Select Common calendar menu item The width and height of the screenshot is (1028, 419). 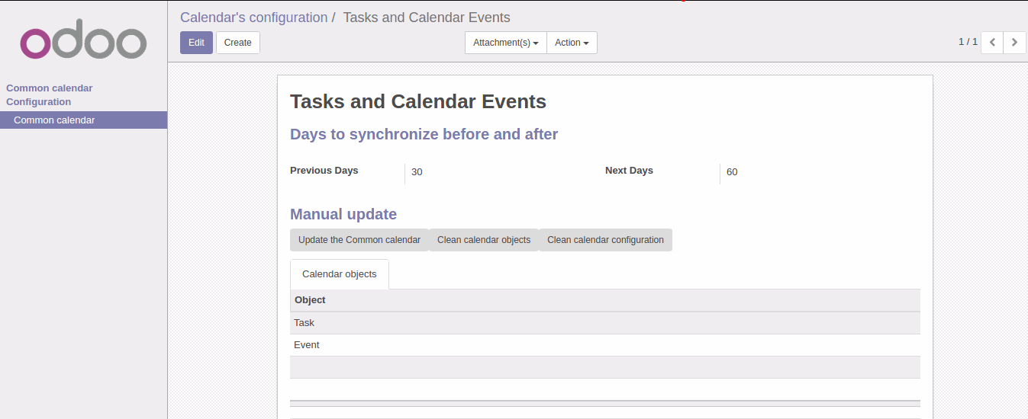pos(54,120)
